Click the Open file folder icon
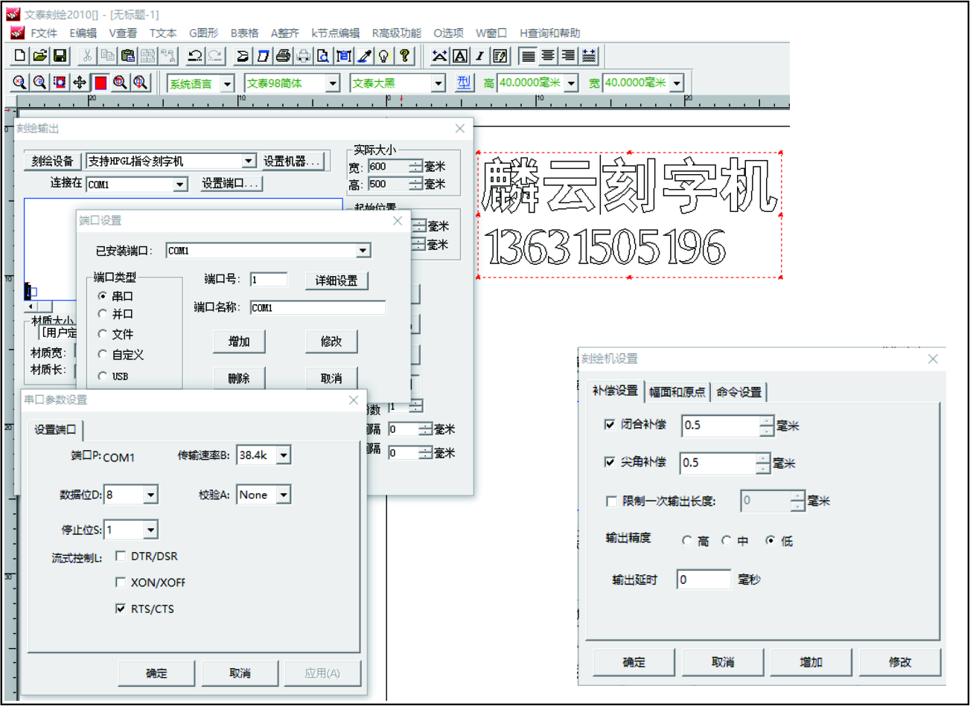The height and width of the screenshot is (706, 970). (x=40, y=56)
